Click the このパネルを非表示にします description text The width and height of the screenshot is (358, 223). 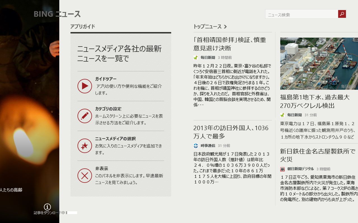(129, 179)
